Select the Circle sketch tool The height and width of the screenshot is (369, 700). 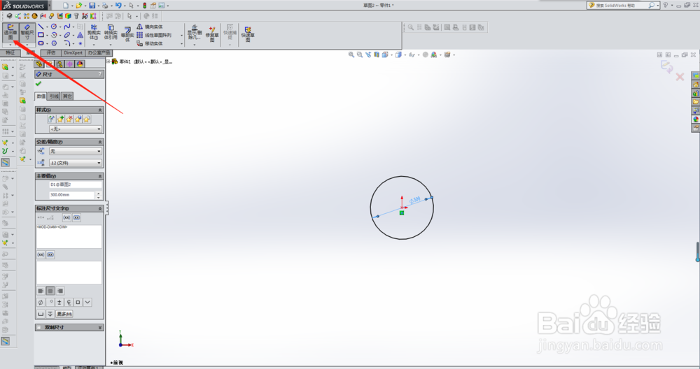(54, 27)
